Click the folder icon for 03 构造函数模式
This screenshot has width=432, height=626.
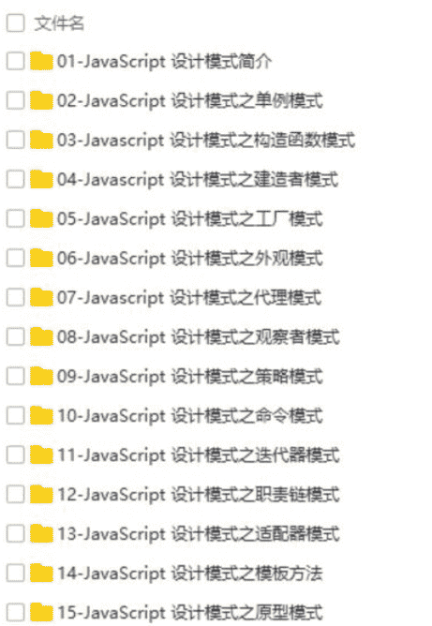(41, 140)
